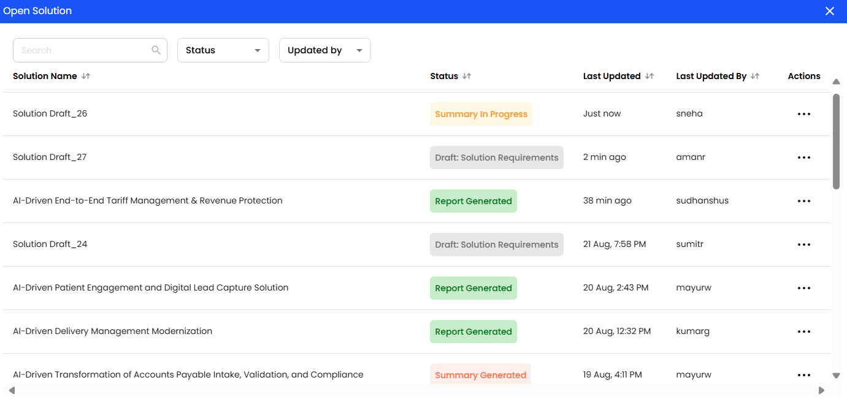Click the vertical scrollbar down arrow

[x=836, y=375]
